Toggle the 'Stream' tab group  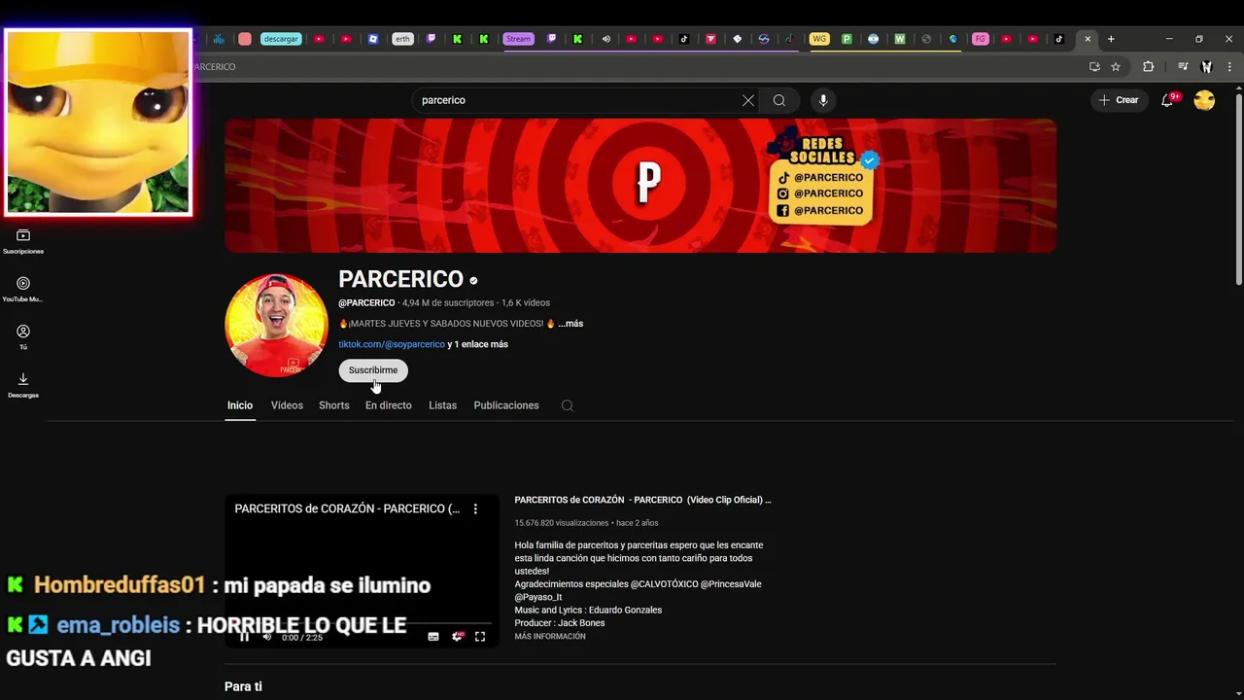[x=518, y=39]
